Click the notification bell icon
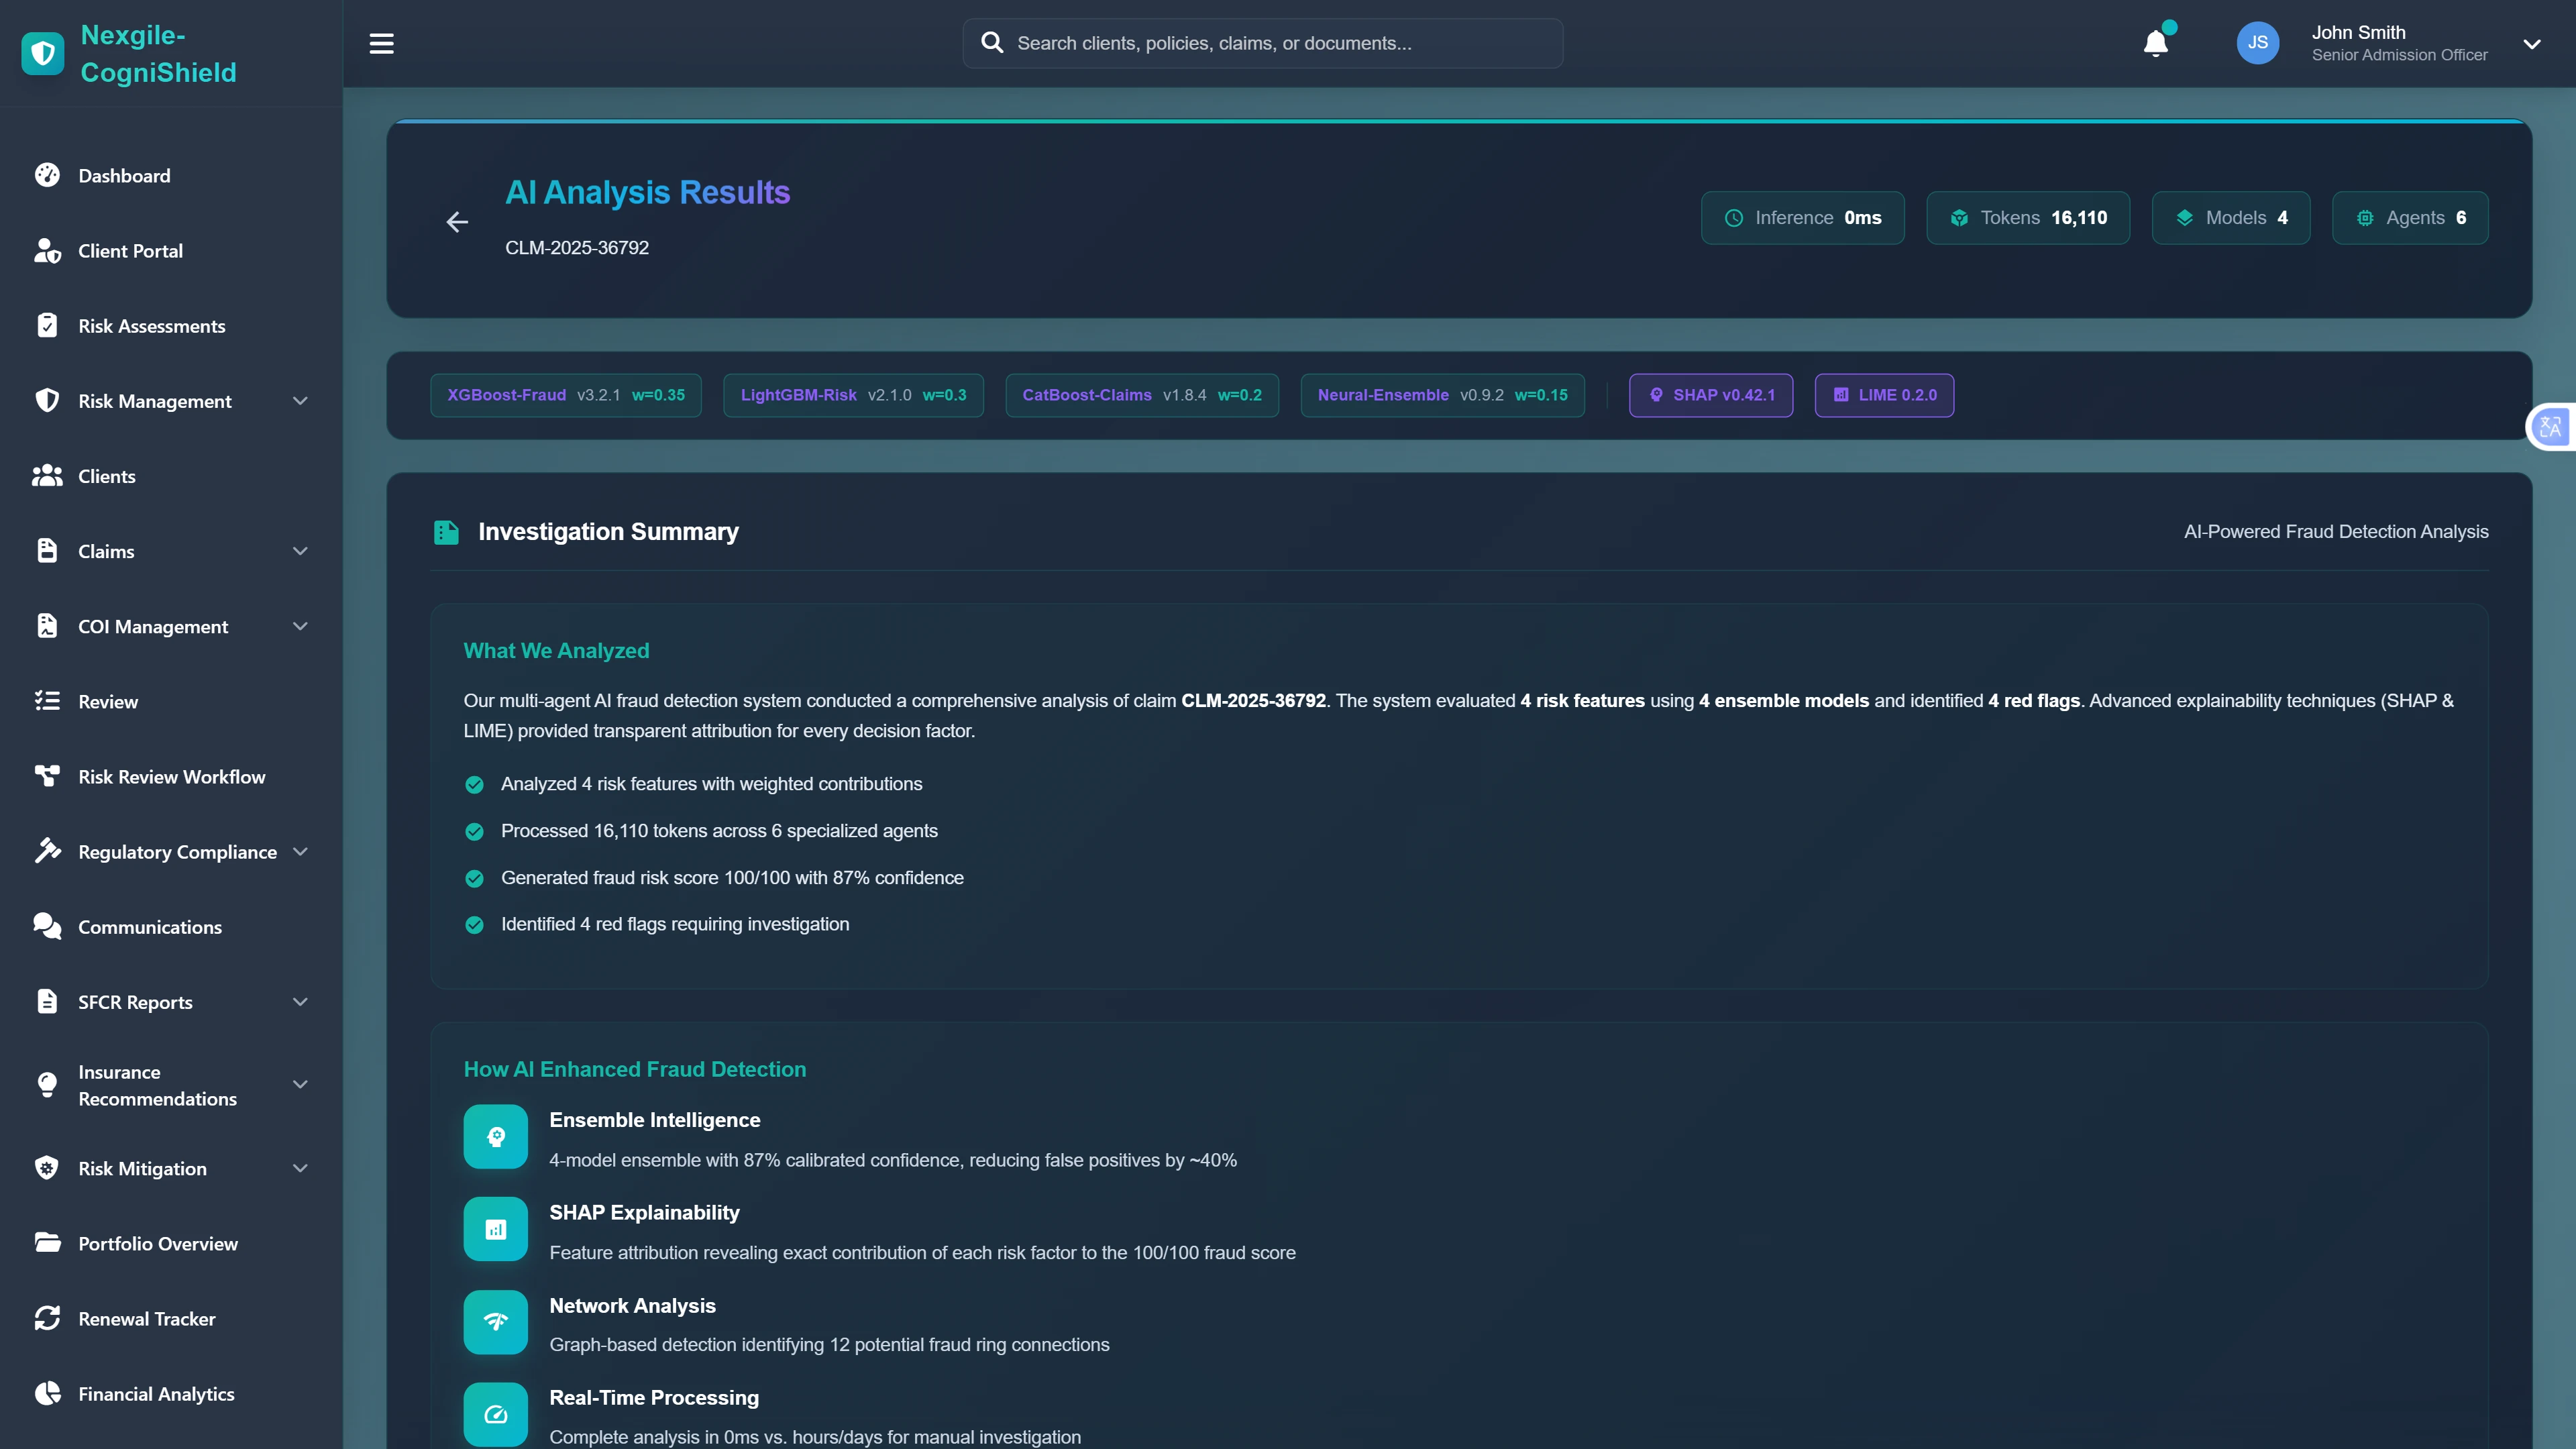This screenshot has height=1449, width=2576. (2155, 43)
